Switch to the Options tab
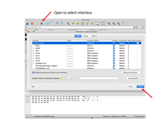 coord(94,36)
